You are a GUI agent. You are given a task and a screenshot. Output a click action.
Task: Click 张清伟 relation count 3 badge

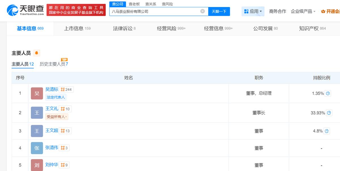(x=64, y=148)
